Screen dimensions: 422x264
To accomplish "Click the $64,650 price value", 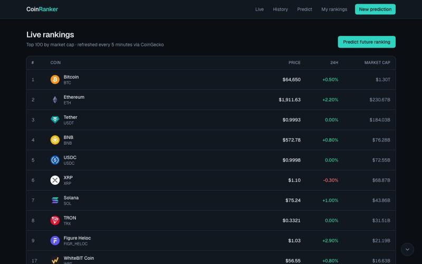I will (x=292, y=80).
